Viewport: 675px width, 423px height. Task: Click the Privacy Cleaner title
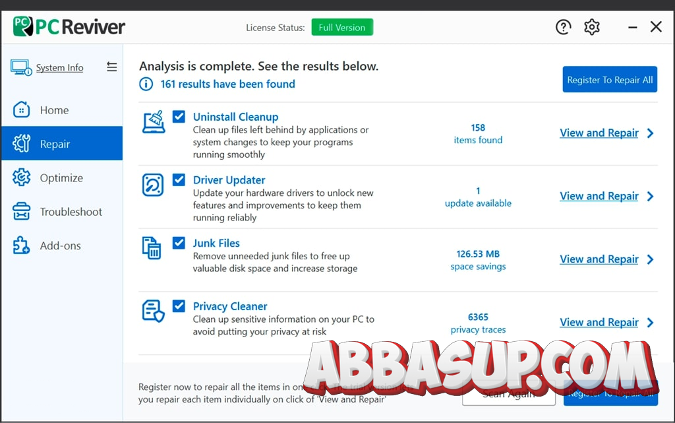click(230, 306)
